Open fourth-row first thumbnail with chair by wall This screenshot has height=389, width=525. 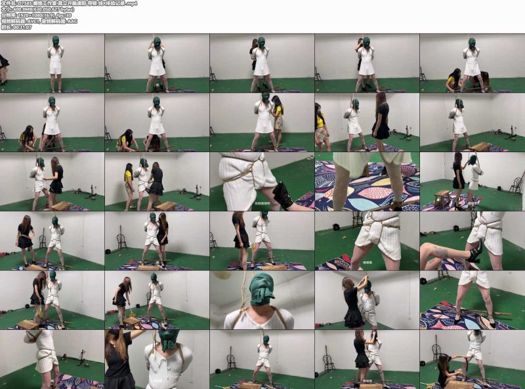52,241
